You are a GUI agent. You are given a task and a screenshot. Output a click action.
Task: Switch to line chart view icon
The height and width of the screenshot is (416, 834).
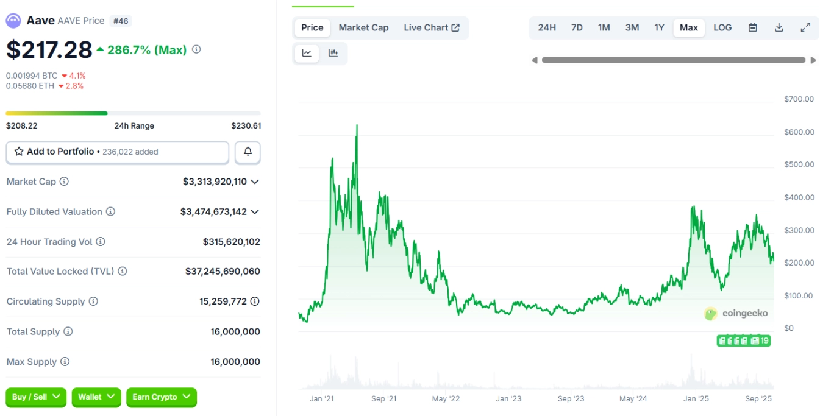[x=307, y=53]
